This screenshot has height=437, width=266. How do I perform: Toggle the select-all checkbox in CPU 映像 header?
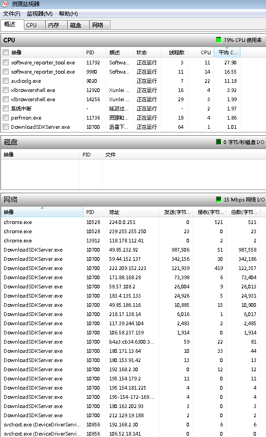6,52
